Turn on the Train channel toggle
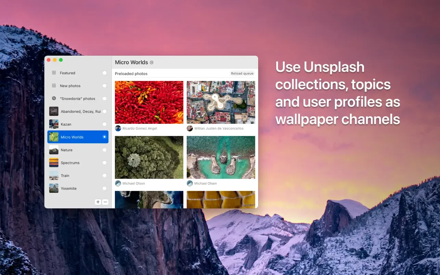 [104, 175]
